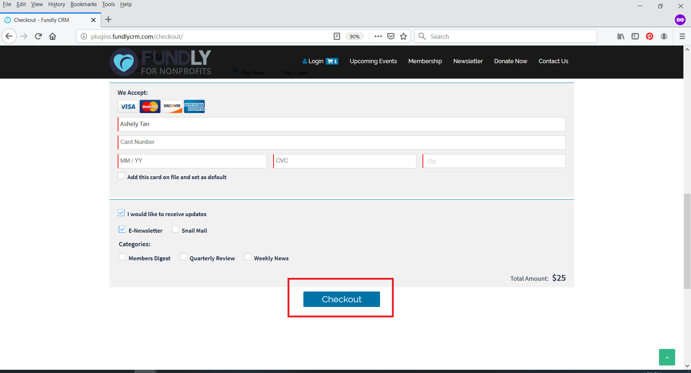Open the File menu
The width and height of the screenshot is (691, 373).
point(7,4)
